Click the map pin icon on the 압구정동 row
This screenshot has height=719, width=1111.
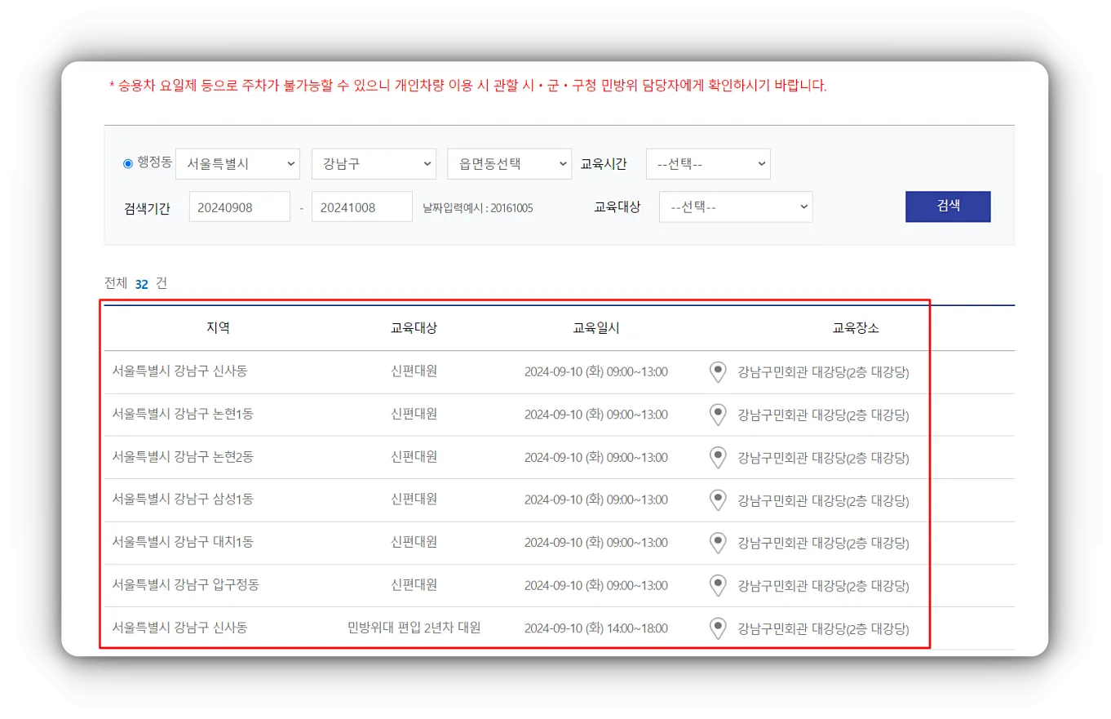(718, 585)
